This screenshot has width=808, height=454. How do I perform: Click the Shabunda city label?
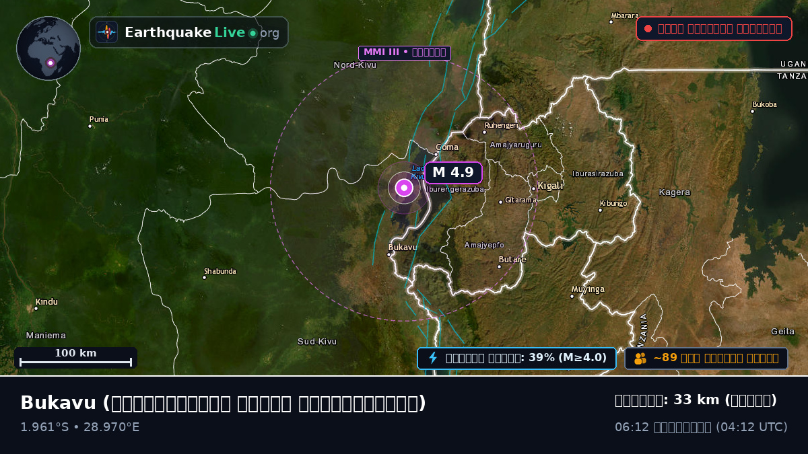pyautogui.click(x=220, y=272)
